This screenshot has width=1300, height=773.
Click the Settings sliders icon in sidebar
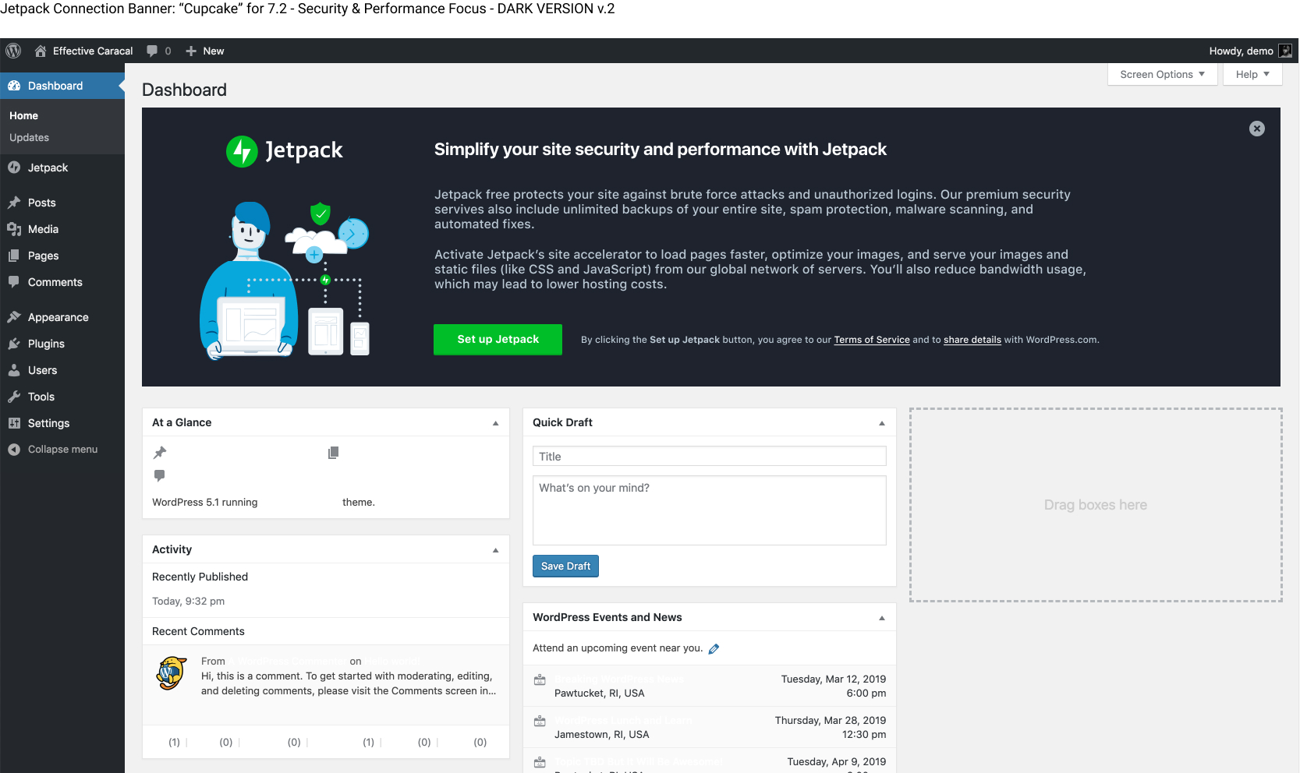(x=14, y=423)
